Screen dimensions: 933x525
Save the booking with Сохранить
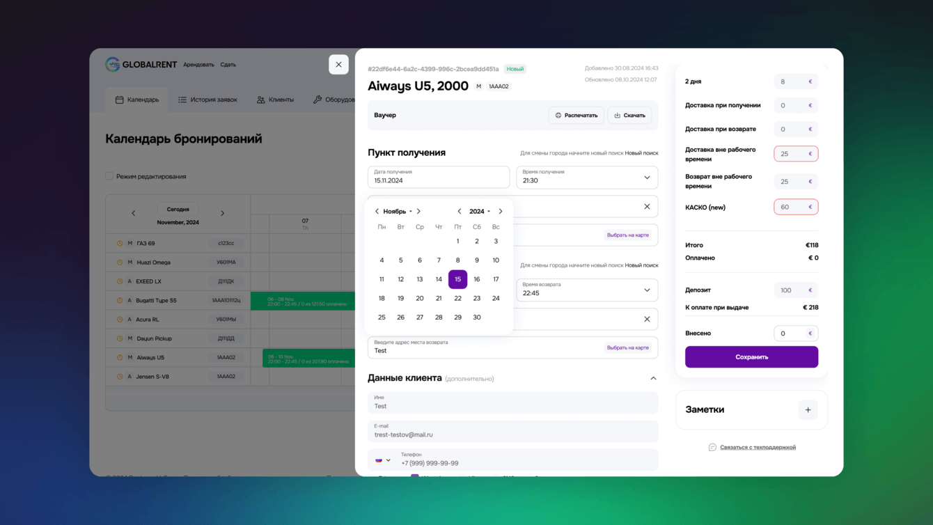[751, 357]
